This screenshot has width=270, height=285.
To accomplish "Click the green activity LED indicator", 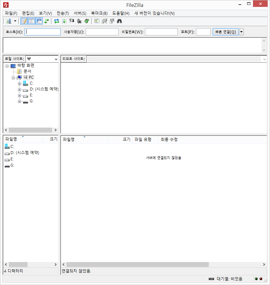I will (256, 279).
